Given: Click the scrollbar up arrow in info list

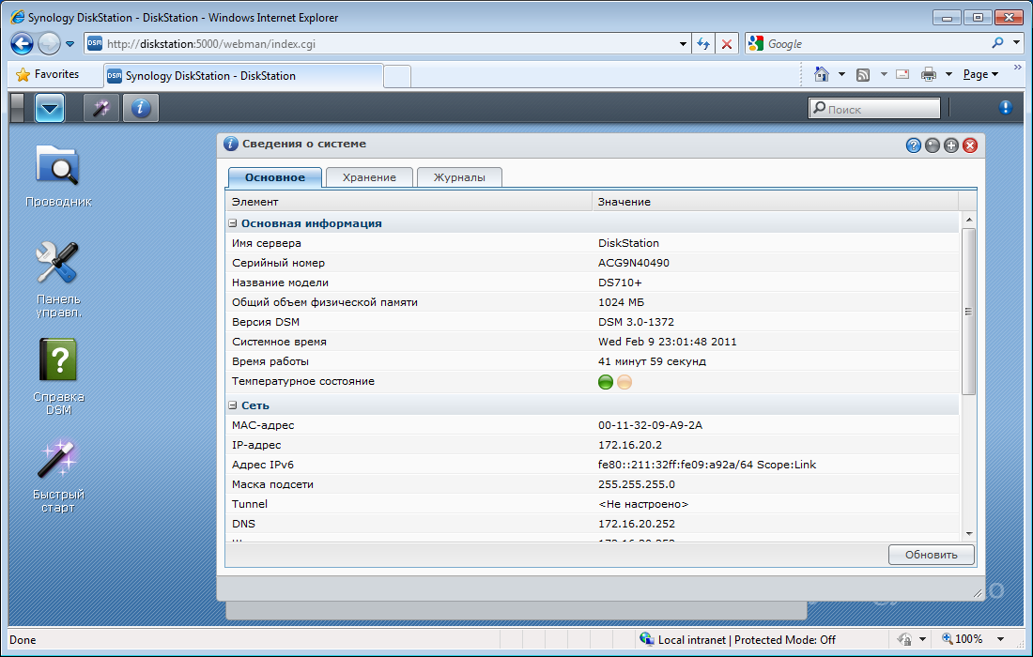Looking at the screenshot, I should [968, 220].
